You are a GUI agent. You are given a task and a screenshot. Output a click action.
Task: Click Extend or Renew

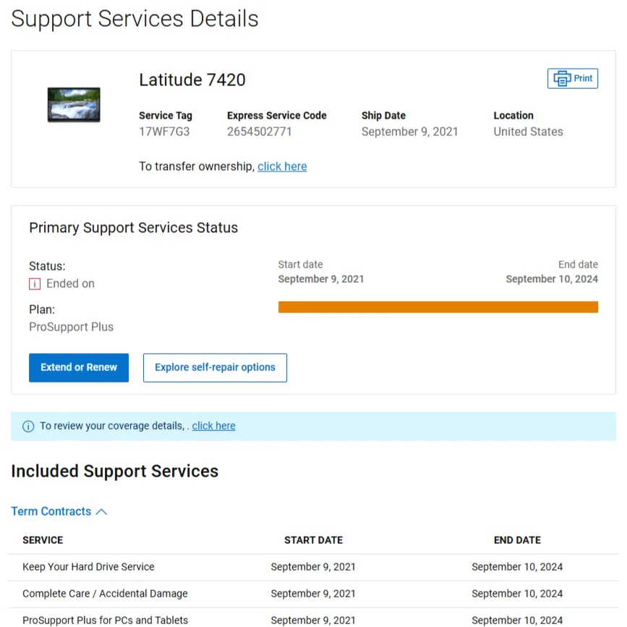point(78,367)
